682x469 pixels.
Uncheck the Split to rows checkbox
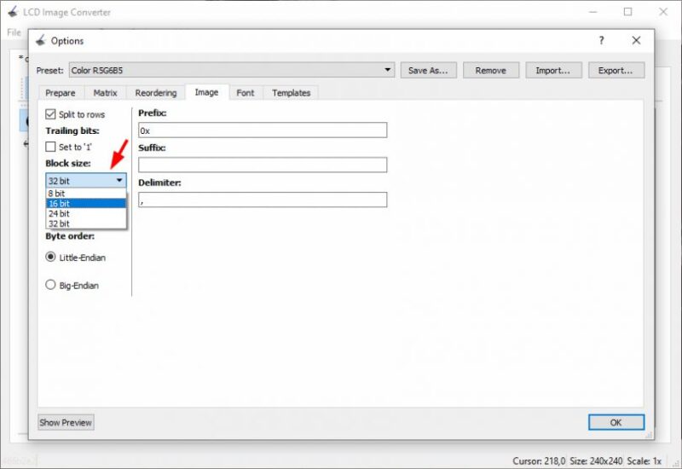[50, 114]
